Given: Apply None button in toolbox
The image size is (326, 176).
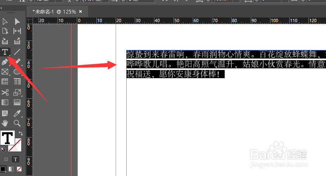Looking at the screenshot, I should [x=19, y=169].
